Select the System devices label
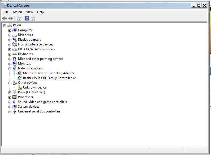 click(29, 107)
